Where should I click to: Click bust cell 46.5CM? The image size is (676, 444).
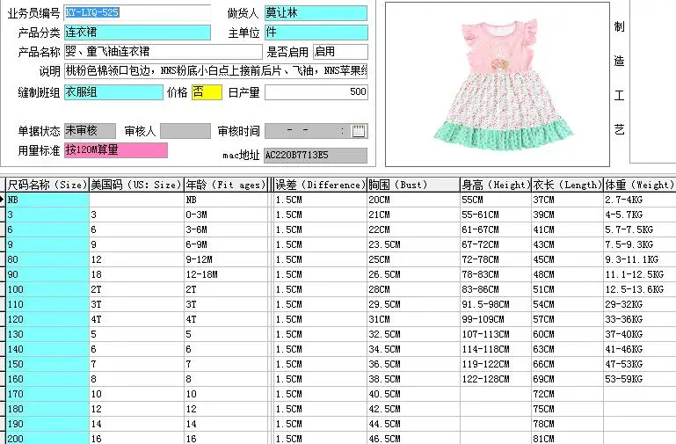[413, 439]
